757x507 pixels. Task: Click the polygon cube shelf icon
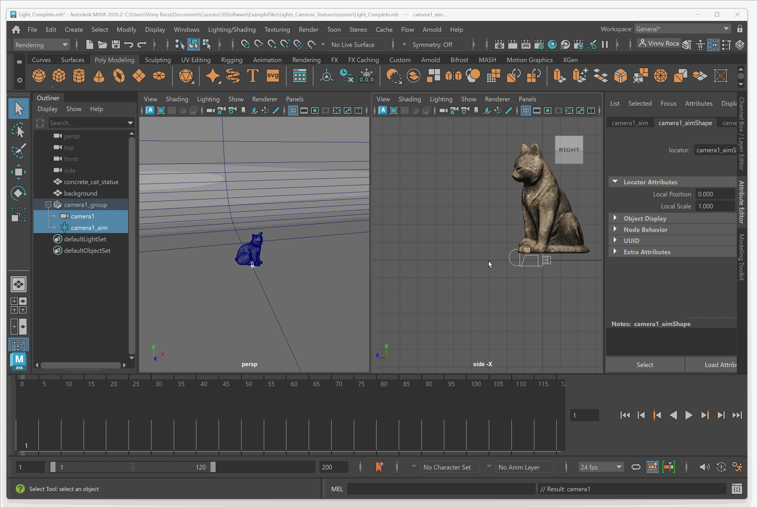coord(59,76)
